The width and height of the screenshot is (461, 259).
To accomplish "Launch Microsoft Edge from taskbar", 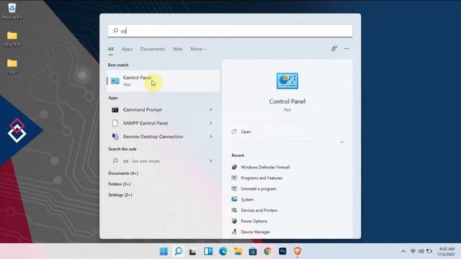I will pos(223,251).
